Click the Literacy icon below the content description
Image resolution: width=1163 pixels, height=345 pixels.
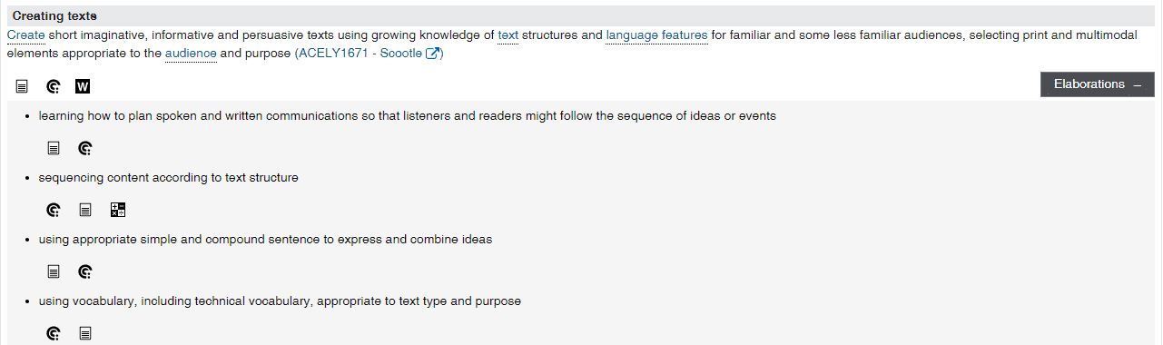[23, 86]
